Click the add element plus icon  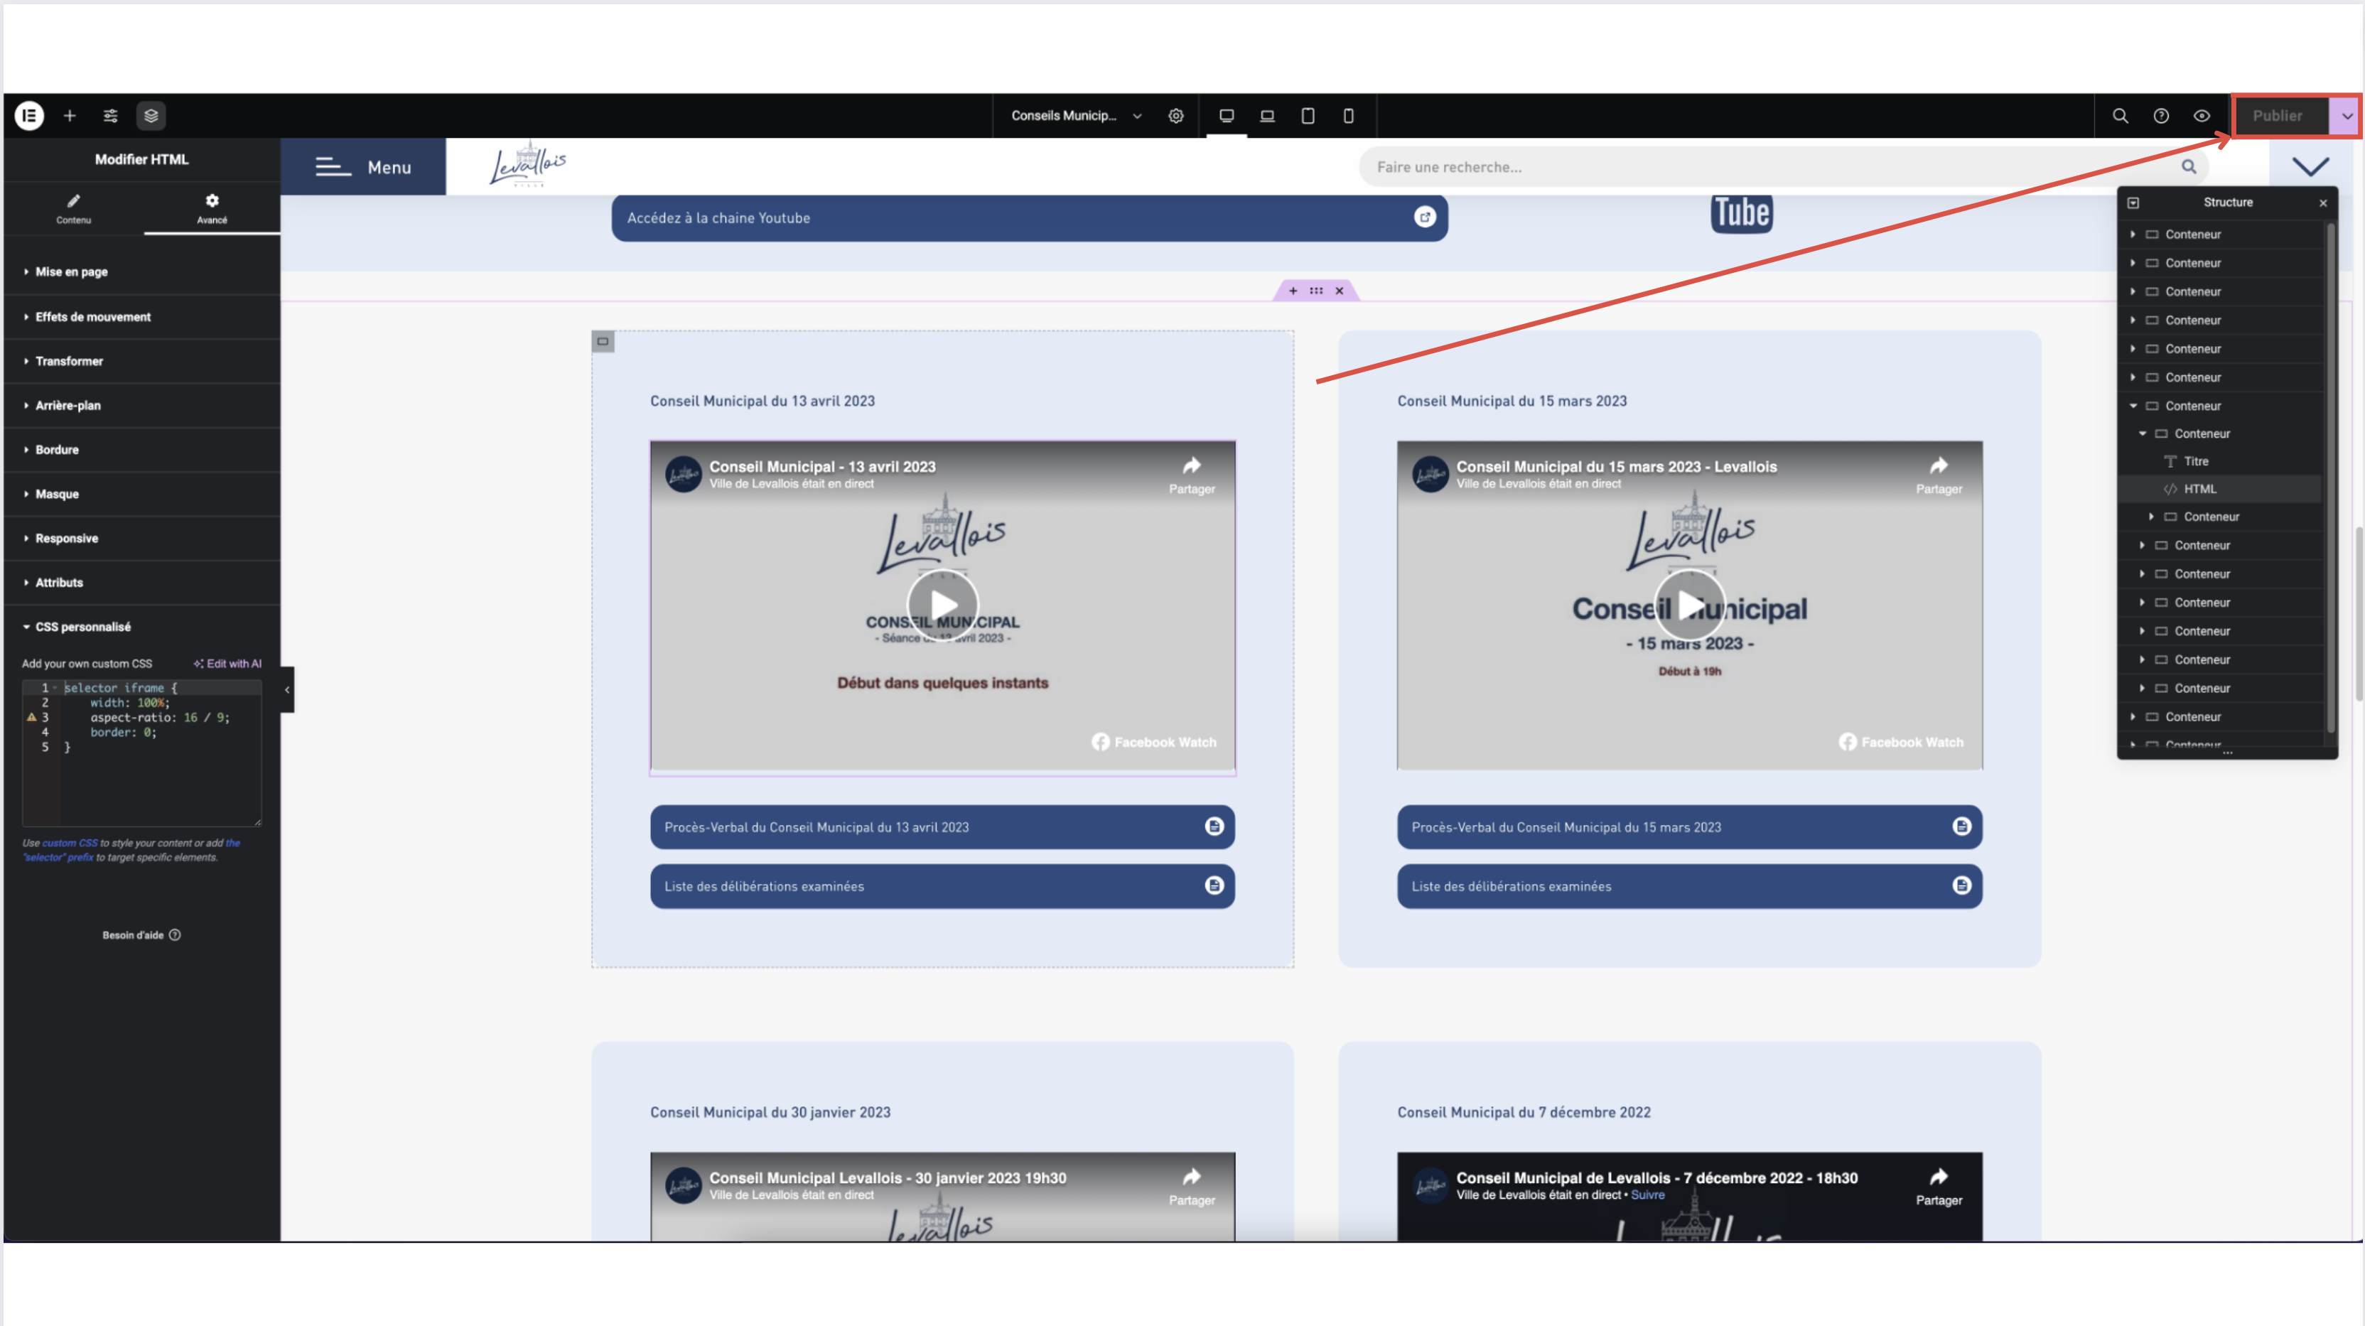point(70,116)
